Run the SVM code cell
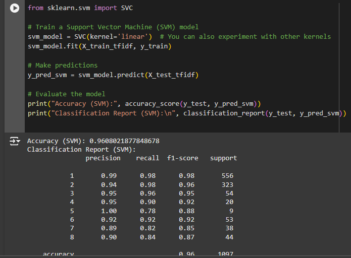 pos(15,9)
